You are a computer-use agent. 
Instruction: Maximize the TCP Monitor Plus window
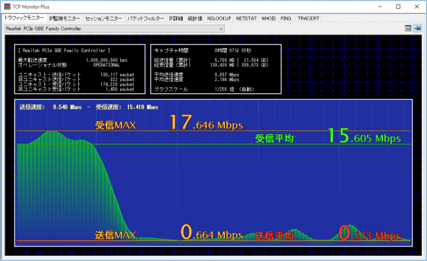(x=398, y=7)
